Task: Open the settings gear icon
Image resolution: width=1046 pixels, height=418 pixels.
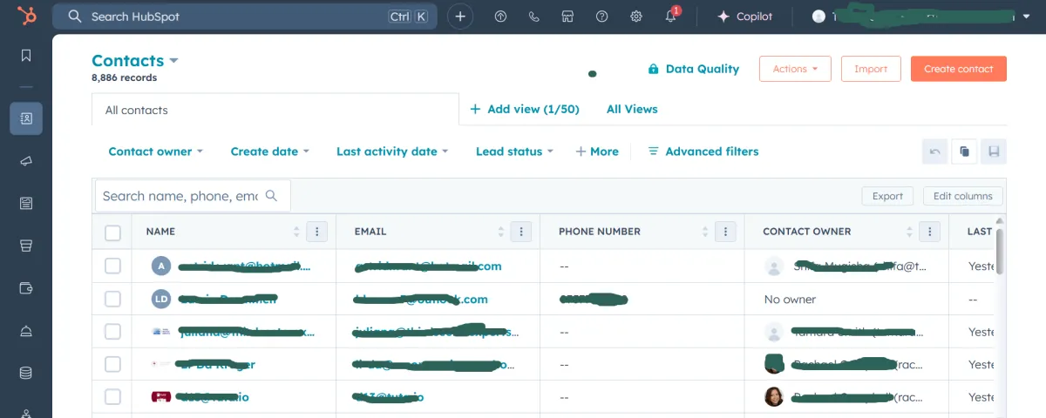Action: 636,17
